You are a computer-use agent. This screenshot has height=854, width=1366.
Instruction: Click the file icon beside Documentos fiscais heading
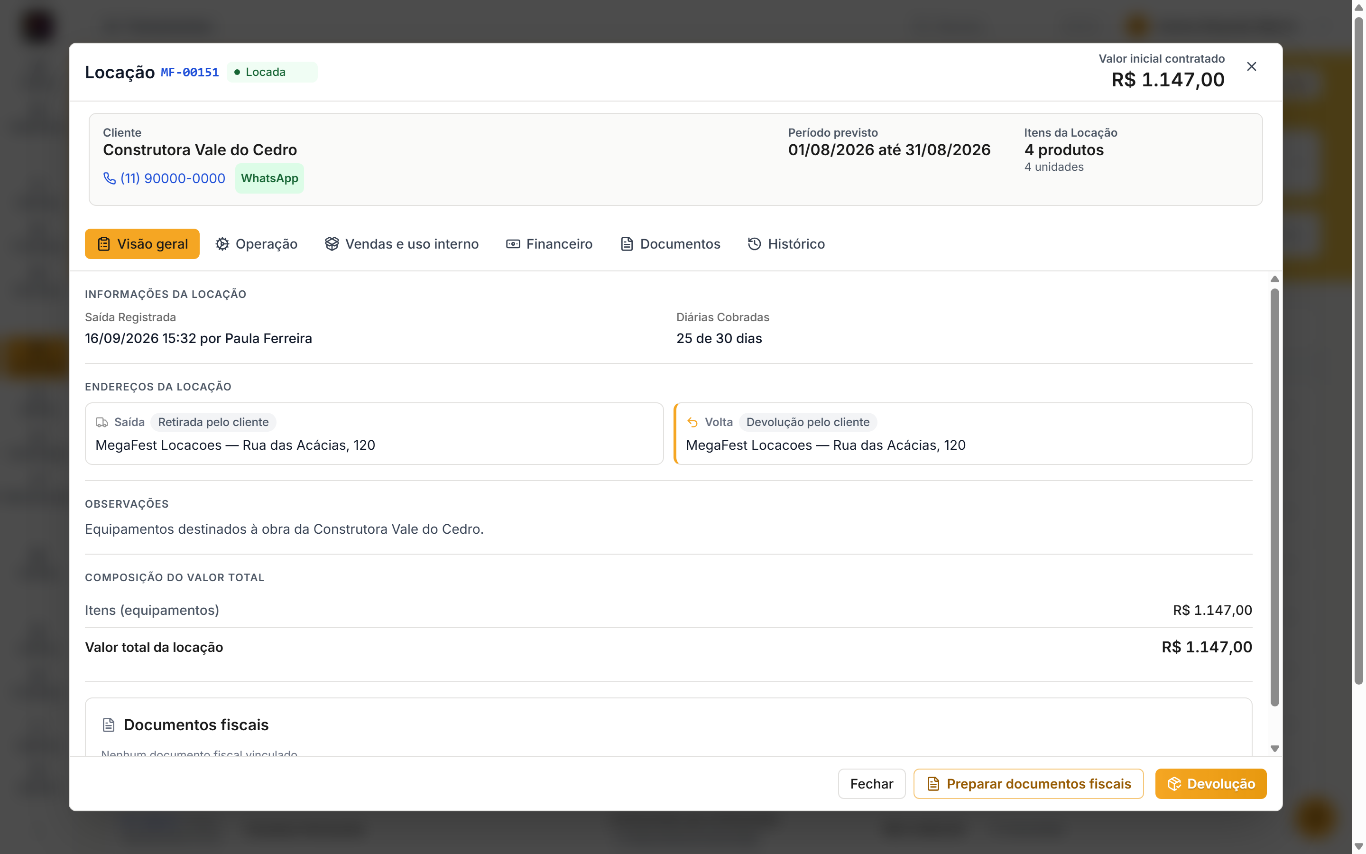coord(109,725)
